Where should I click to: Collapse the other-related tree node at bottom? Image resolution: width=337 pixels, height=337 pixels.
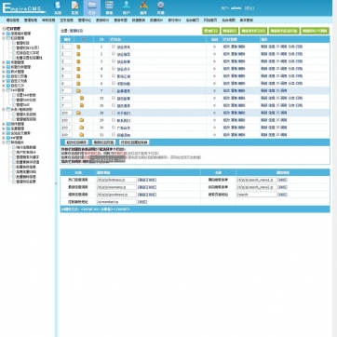pyautogui.click(x=4, y=142)
